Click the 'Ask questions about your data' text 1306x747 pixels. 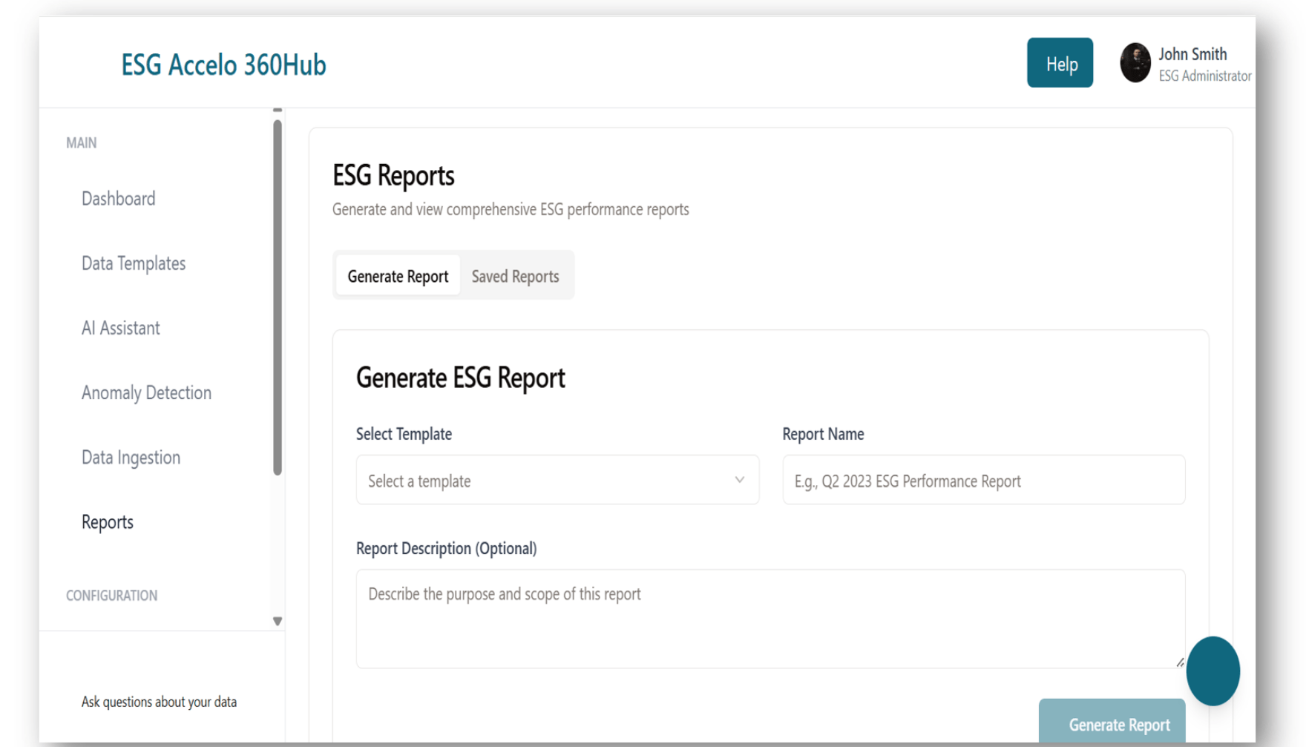point(159,702)
